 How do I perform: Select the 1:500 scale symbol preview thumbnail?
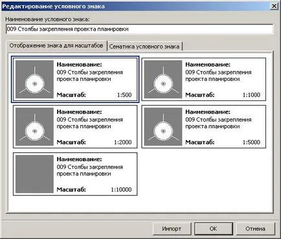tap(34, 79)
